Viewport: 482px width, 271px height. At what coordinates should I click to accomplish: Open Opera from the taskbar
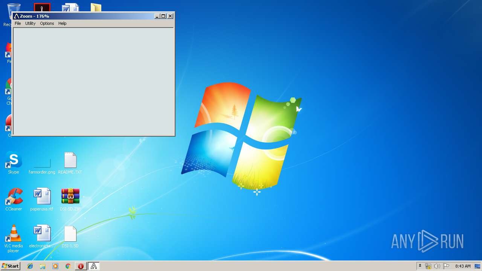pos(81,266)
